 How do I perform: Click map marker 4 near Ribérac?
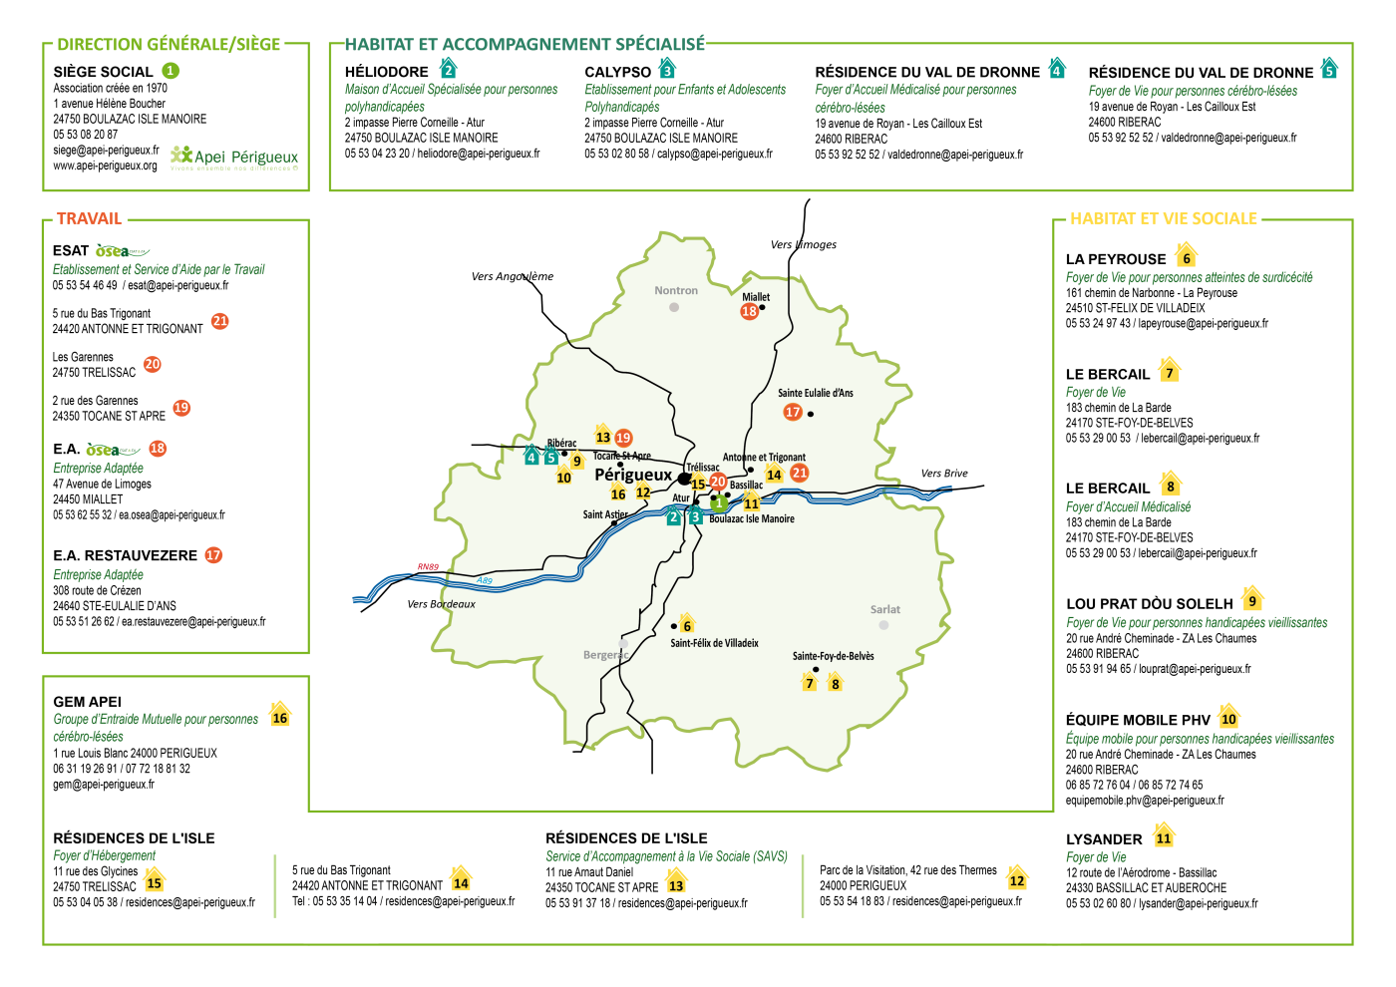click(x=531, y=457)
